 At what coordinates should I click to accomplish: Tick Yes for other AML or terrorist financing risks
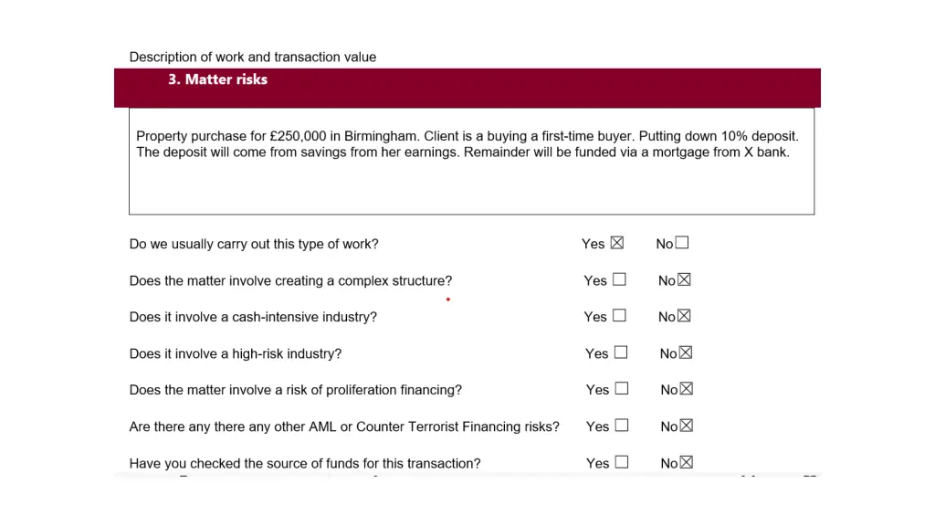[622, 426]
